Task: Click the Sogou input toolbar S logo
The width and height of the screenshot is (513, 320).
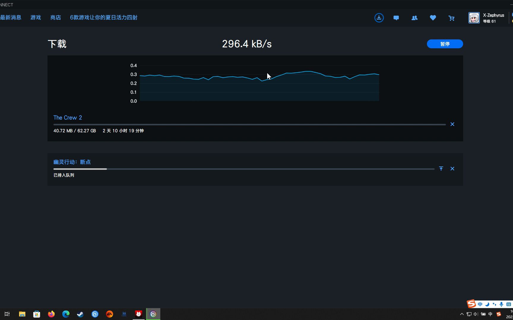Action: tap(471, 304)
